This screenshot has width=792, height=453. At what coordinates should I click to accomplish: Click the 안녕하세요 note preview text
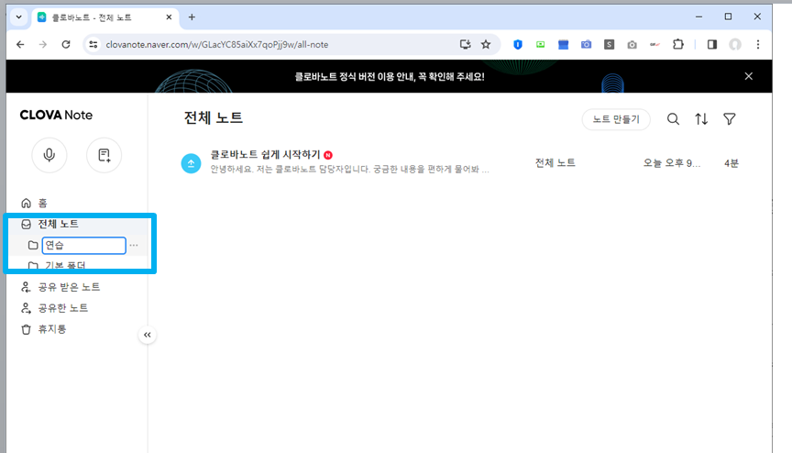tap(349, 169)
